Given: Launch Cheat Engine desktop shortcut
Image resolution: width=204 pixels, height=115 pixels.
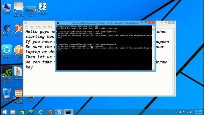Looking at the screenshot, I should click(x=7, y=30).
